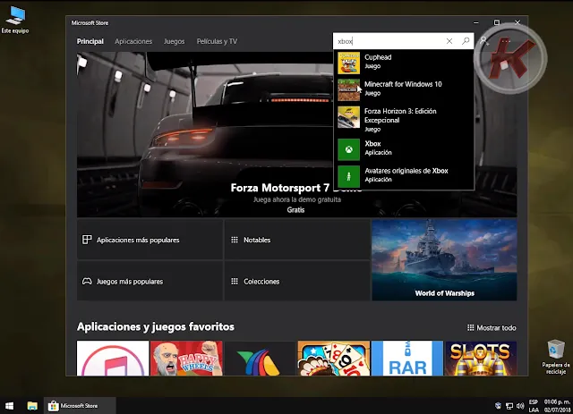573x414 pixels.
Task: Switch to the Principal tab
Action: point(90,41)
